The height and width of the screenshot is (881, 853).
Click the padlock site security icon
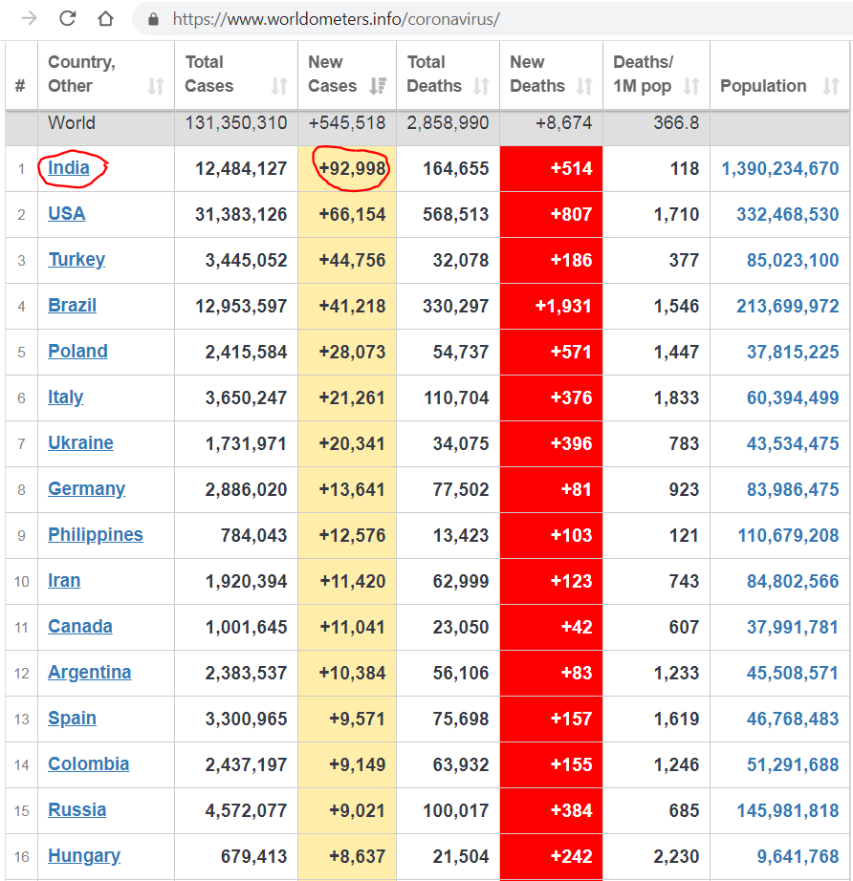click(x=153, y=19)
